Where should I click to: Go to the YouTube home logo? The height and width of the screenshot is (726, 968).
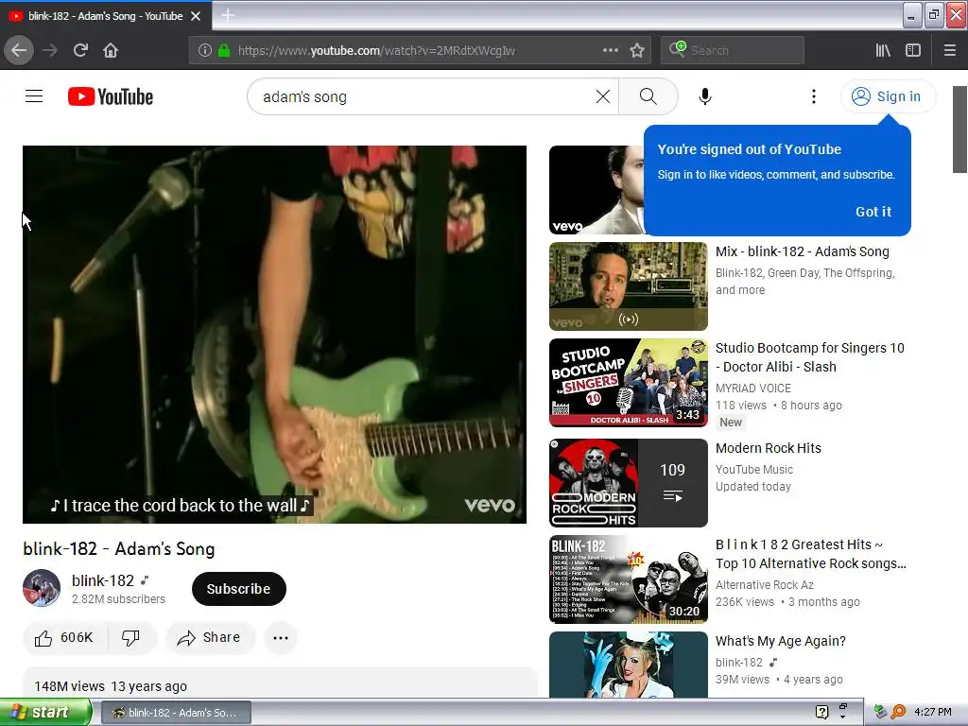(x=111, y=96)
